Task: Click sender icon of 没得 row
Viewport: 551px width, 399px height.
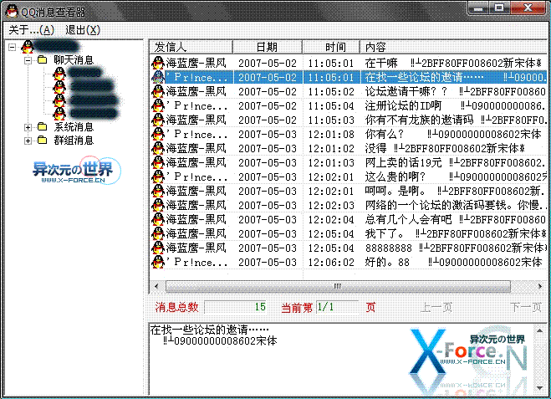Action: [158, 148]
